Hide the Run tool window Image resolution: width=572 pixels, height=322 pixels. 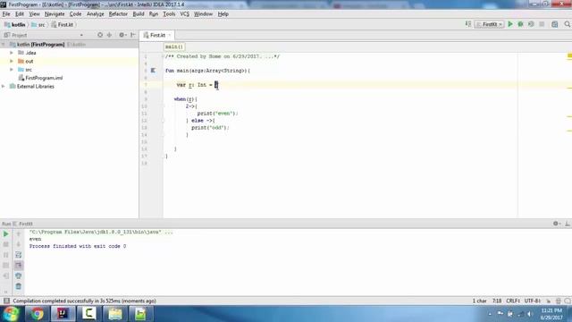(x=568, y=224)
